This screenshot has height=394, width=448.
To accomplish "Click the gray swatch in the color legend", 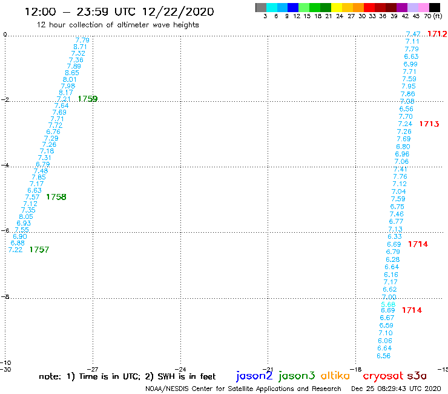I will (261, 7).
